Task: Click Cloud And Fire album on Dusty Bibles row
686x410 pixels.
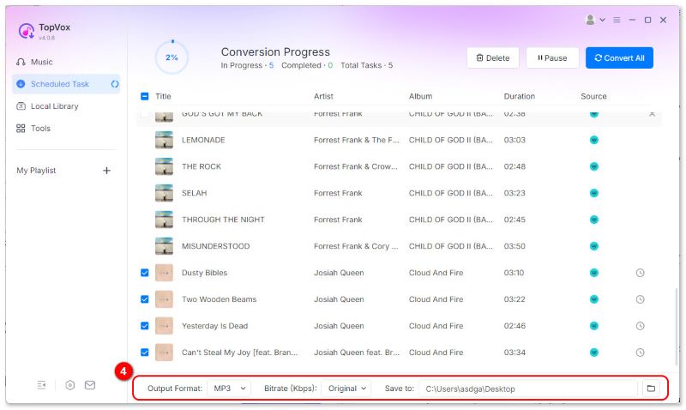Action: point(436,273)
